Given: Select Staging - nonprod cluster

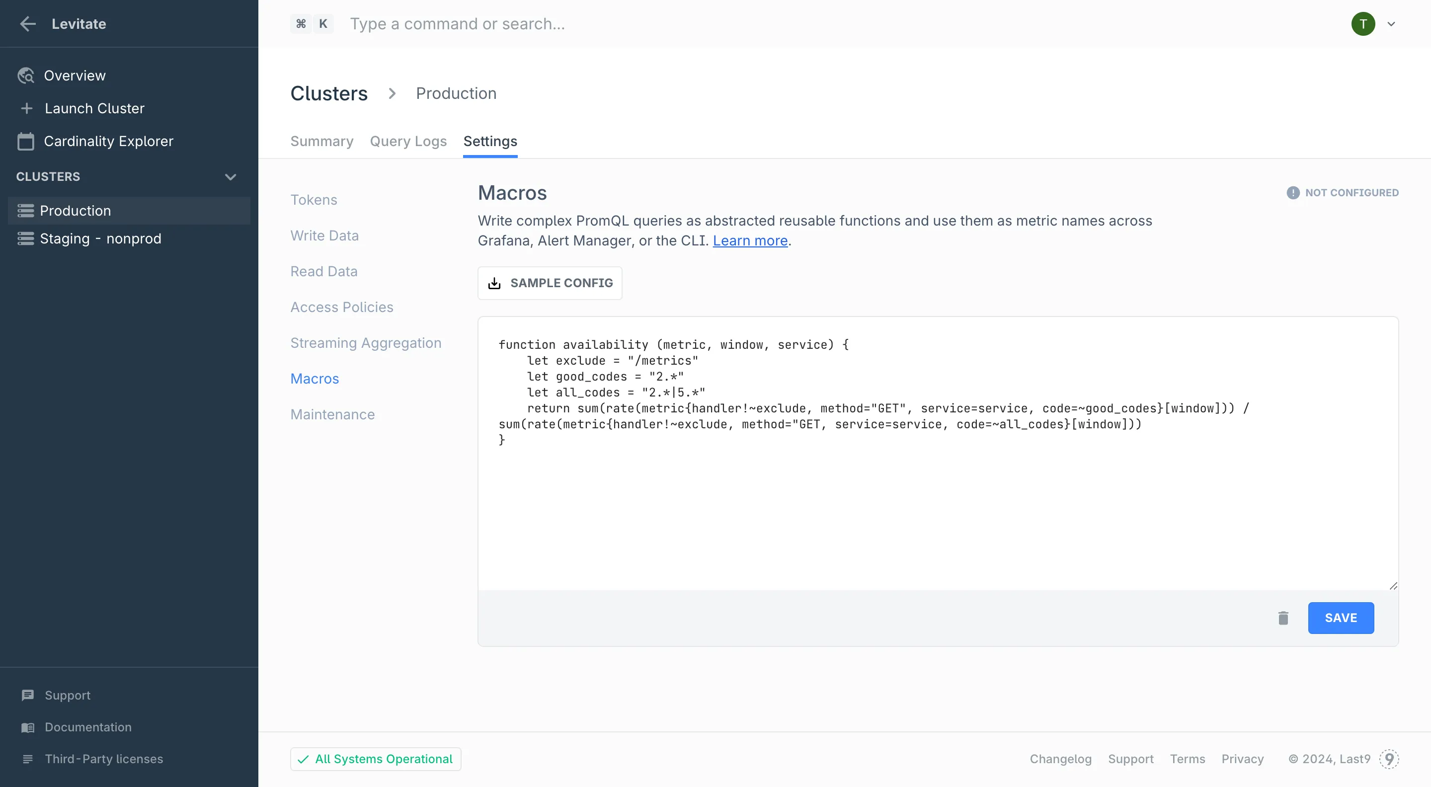Looking at the screenshot, I should tap(100, 239).
